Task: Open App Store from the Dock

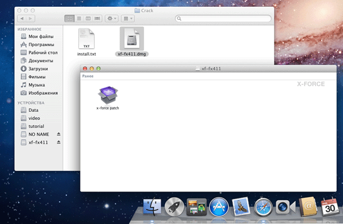Action: [x=219, y=207]
